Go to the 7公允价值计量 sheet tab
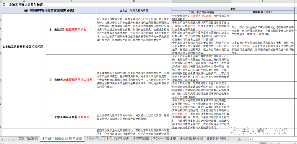 [x=165, y=139]
